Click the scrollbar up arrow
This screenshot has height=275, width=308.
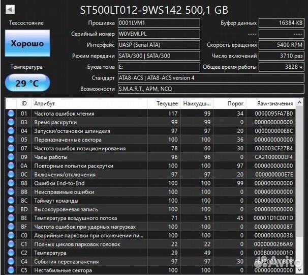[299, 102]
